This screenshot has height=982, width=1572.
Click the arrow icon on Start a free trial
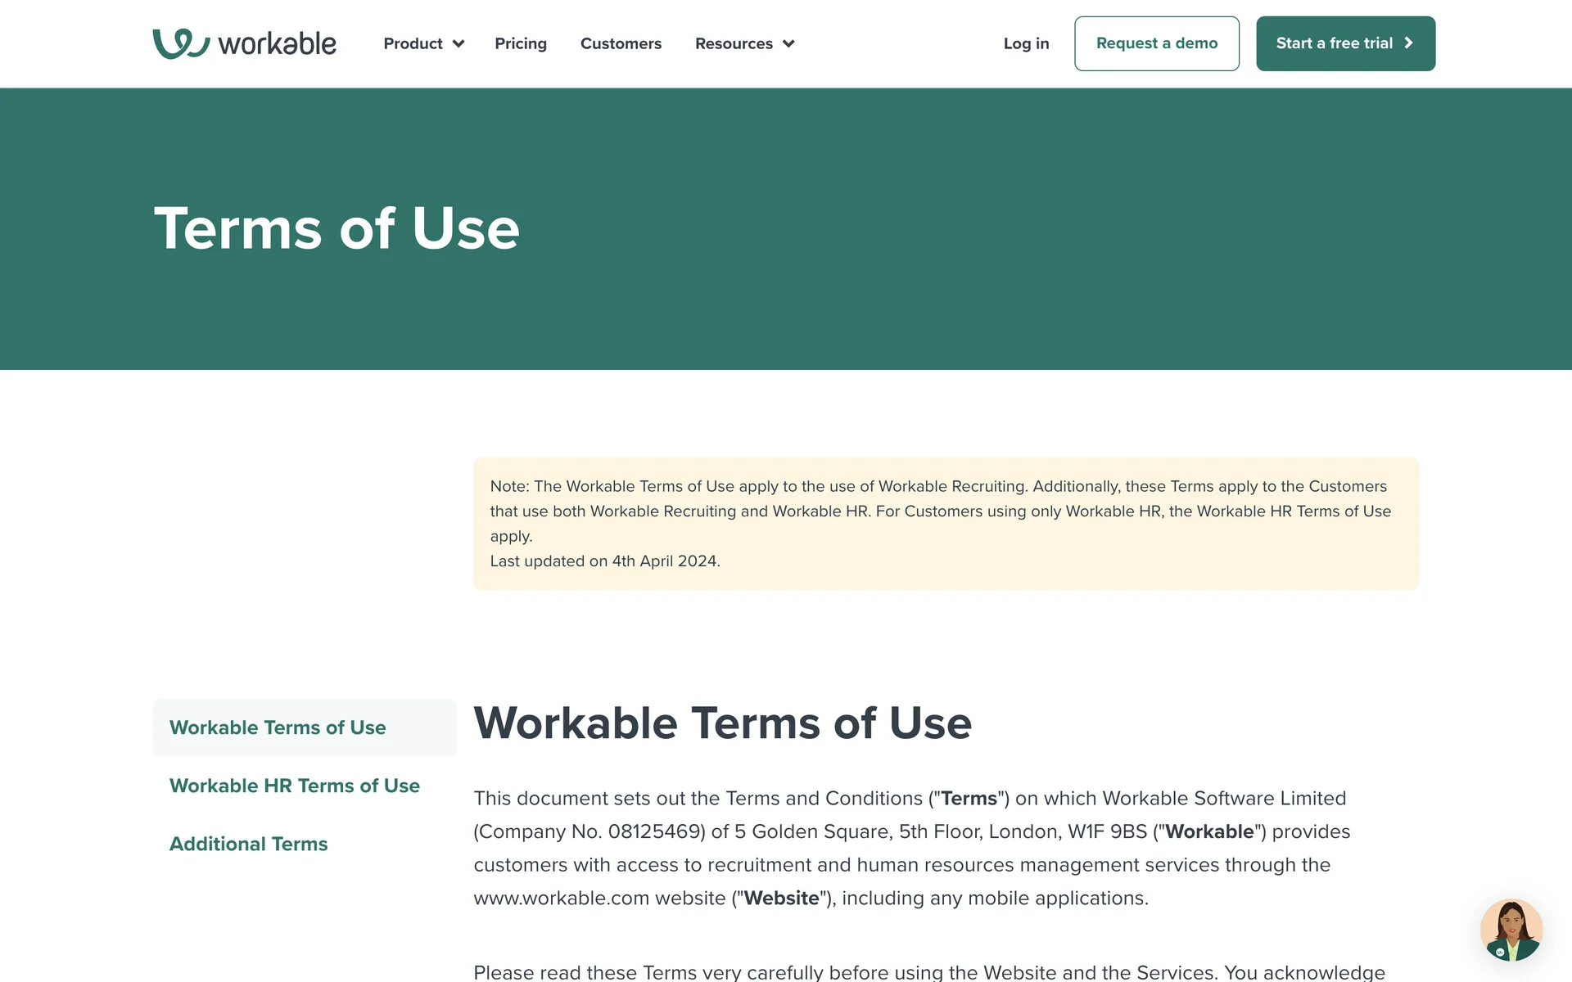1409,43
